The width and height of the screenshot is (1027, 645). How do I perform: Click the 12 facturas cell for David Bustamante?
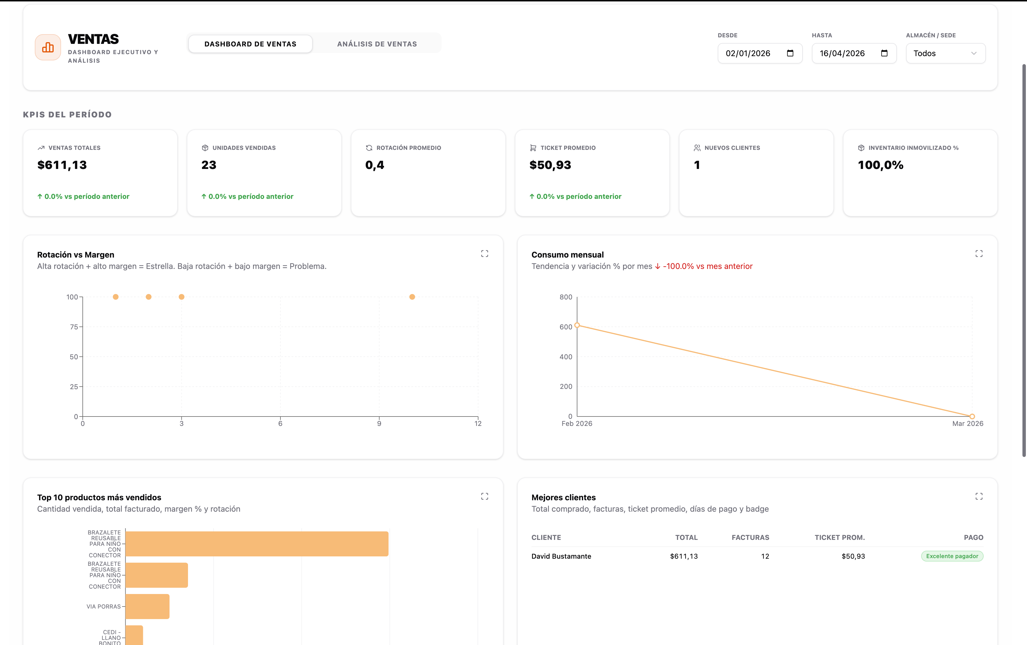765,556
